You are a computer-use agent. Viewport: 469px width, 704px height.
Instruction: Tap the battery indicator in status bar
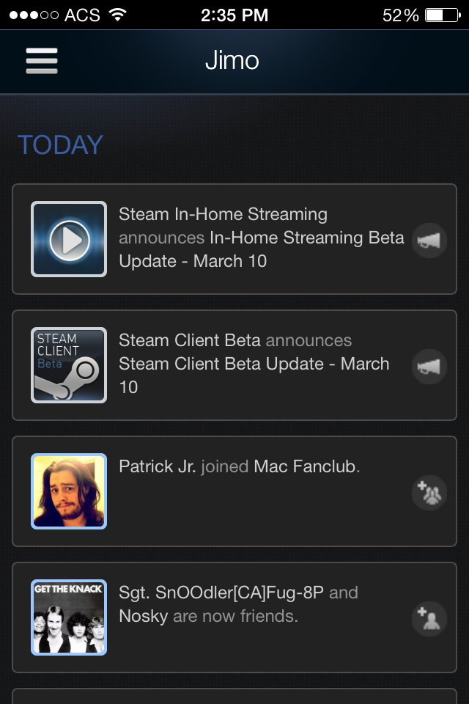(442, 15)
